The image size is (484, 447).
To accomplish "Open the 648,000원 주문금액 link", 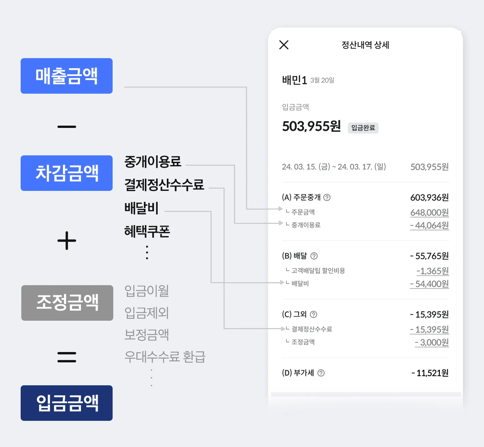I will coord(430,213).
